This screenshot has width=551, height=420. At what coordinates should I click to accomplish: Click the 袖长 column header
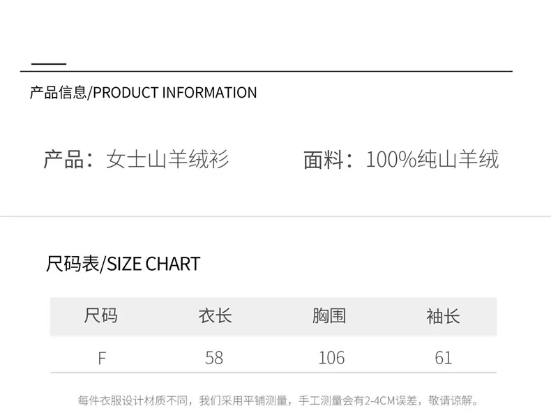443,315
